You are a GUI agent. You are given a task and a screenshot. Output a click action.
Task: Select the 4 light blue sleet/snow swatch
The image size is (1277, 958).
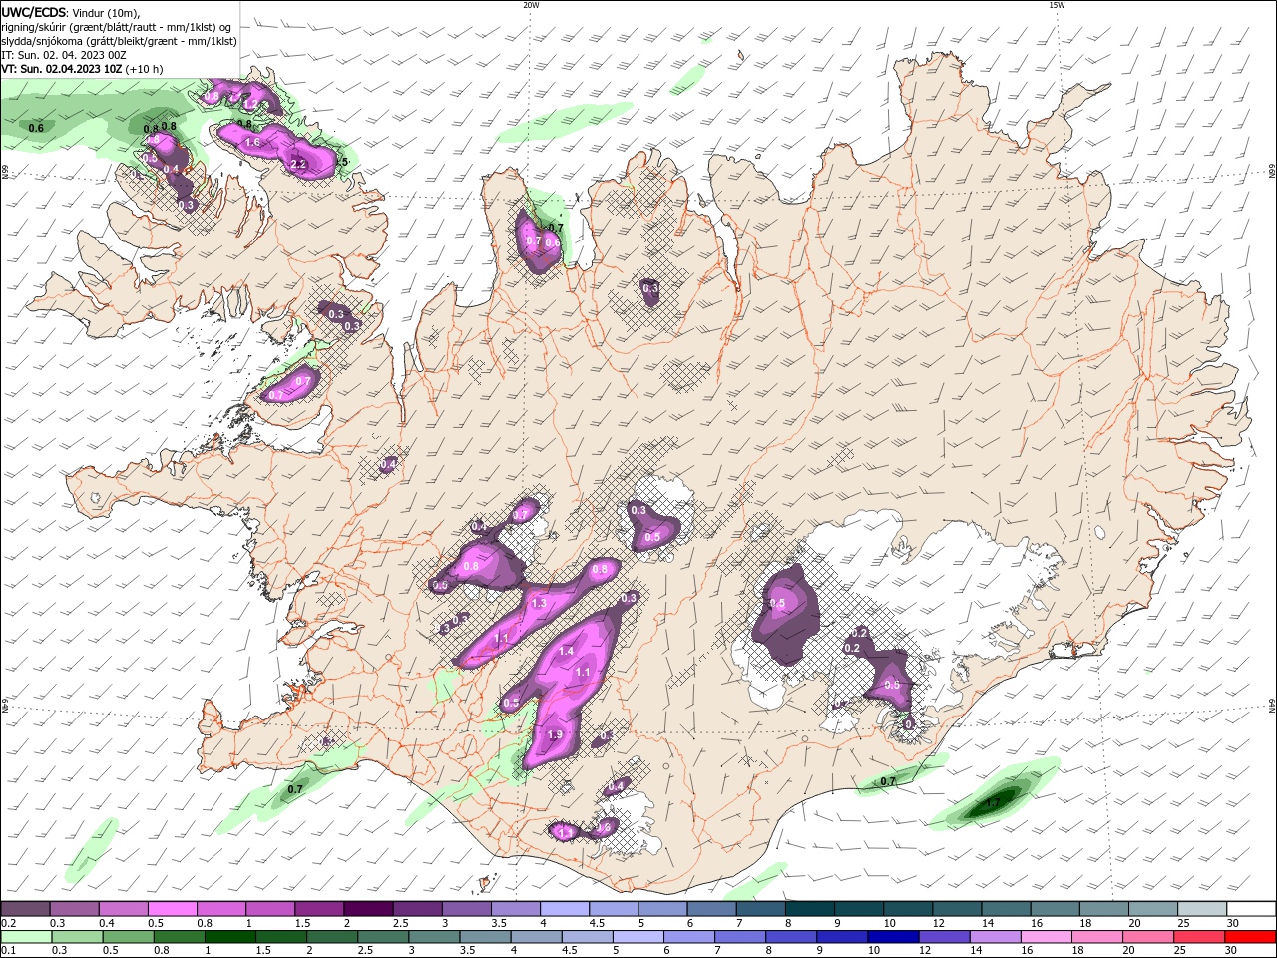565,909
